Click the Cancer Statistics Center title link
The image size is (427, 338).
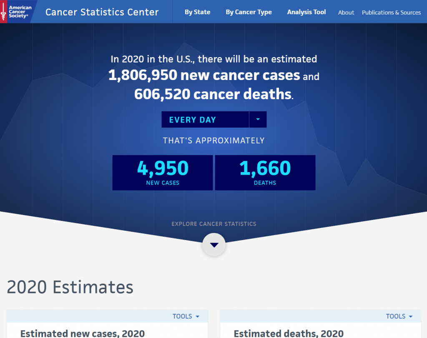(102, 12)
